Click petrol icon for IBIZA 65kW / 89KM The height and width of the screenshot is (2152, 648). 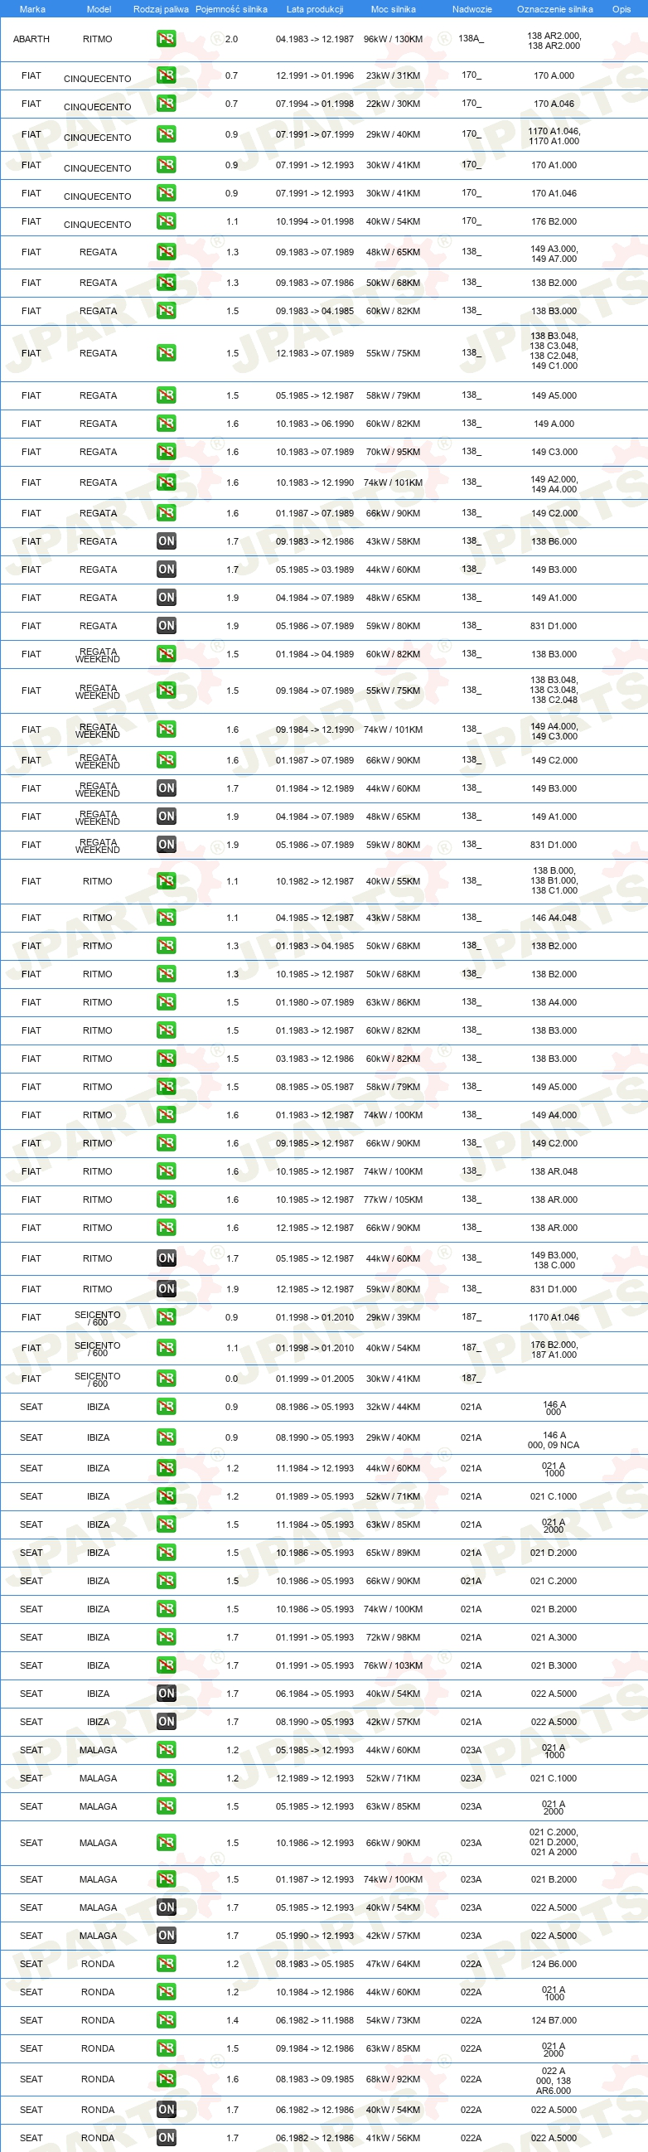click(167, 1553)
